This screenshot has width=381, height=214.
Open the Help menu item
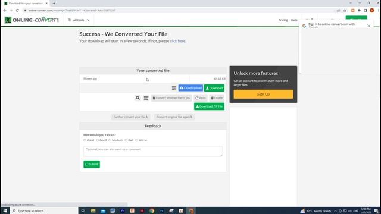(x=294, y=20)
